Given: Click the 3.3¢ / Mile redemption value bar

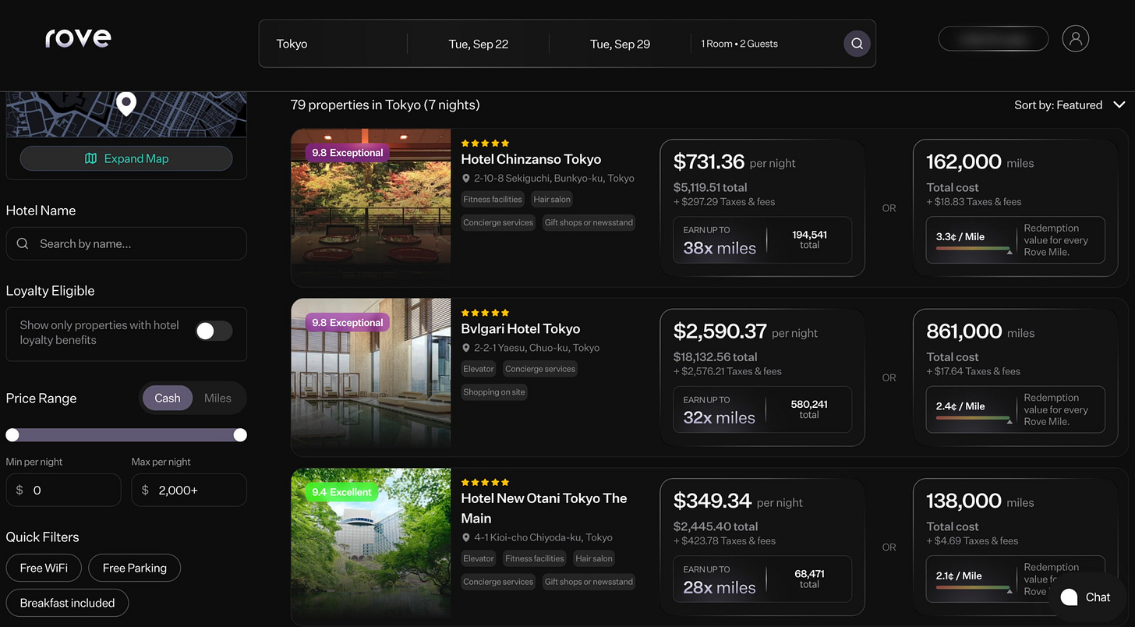Looking at the screenshot, I should pos(974,250).
